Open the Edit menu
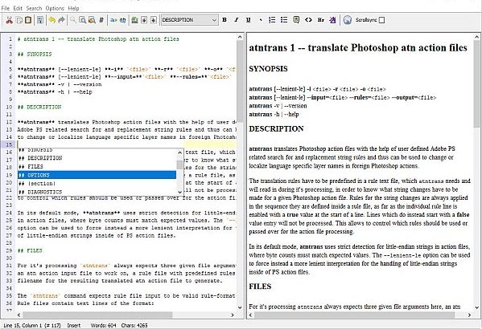 [x=18, y=8]
